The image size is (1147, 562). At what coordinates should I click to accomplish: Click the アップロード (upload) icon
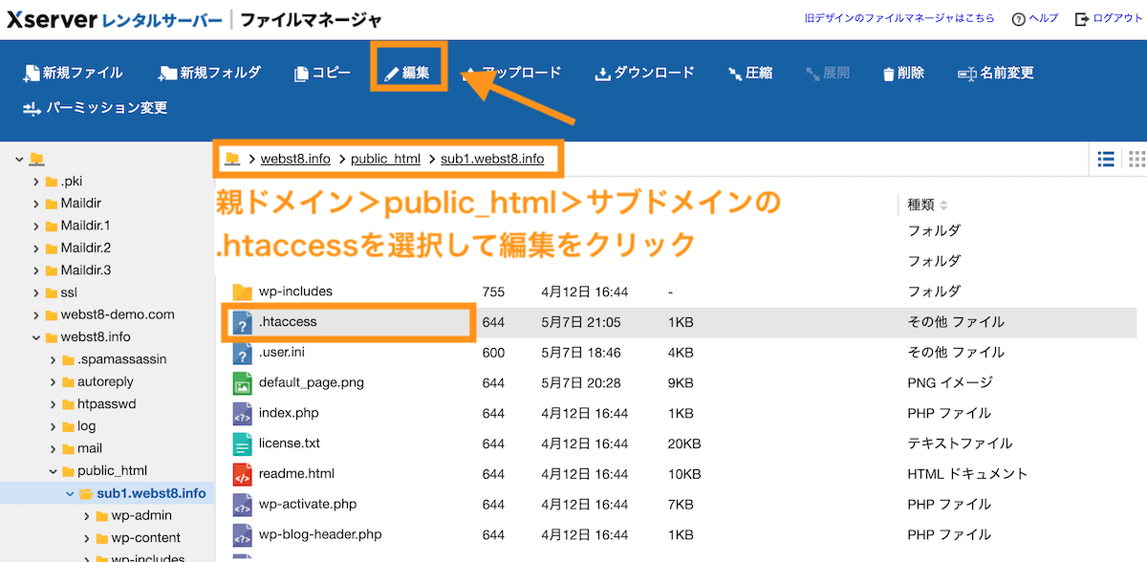(513, 72)
